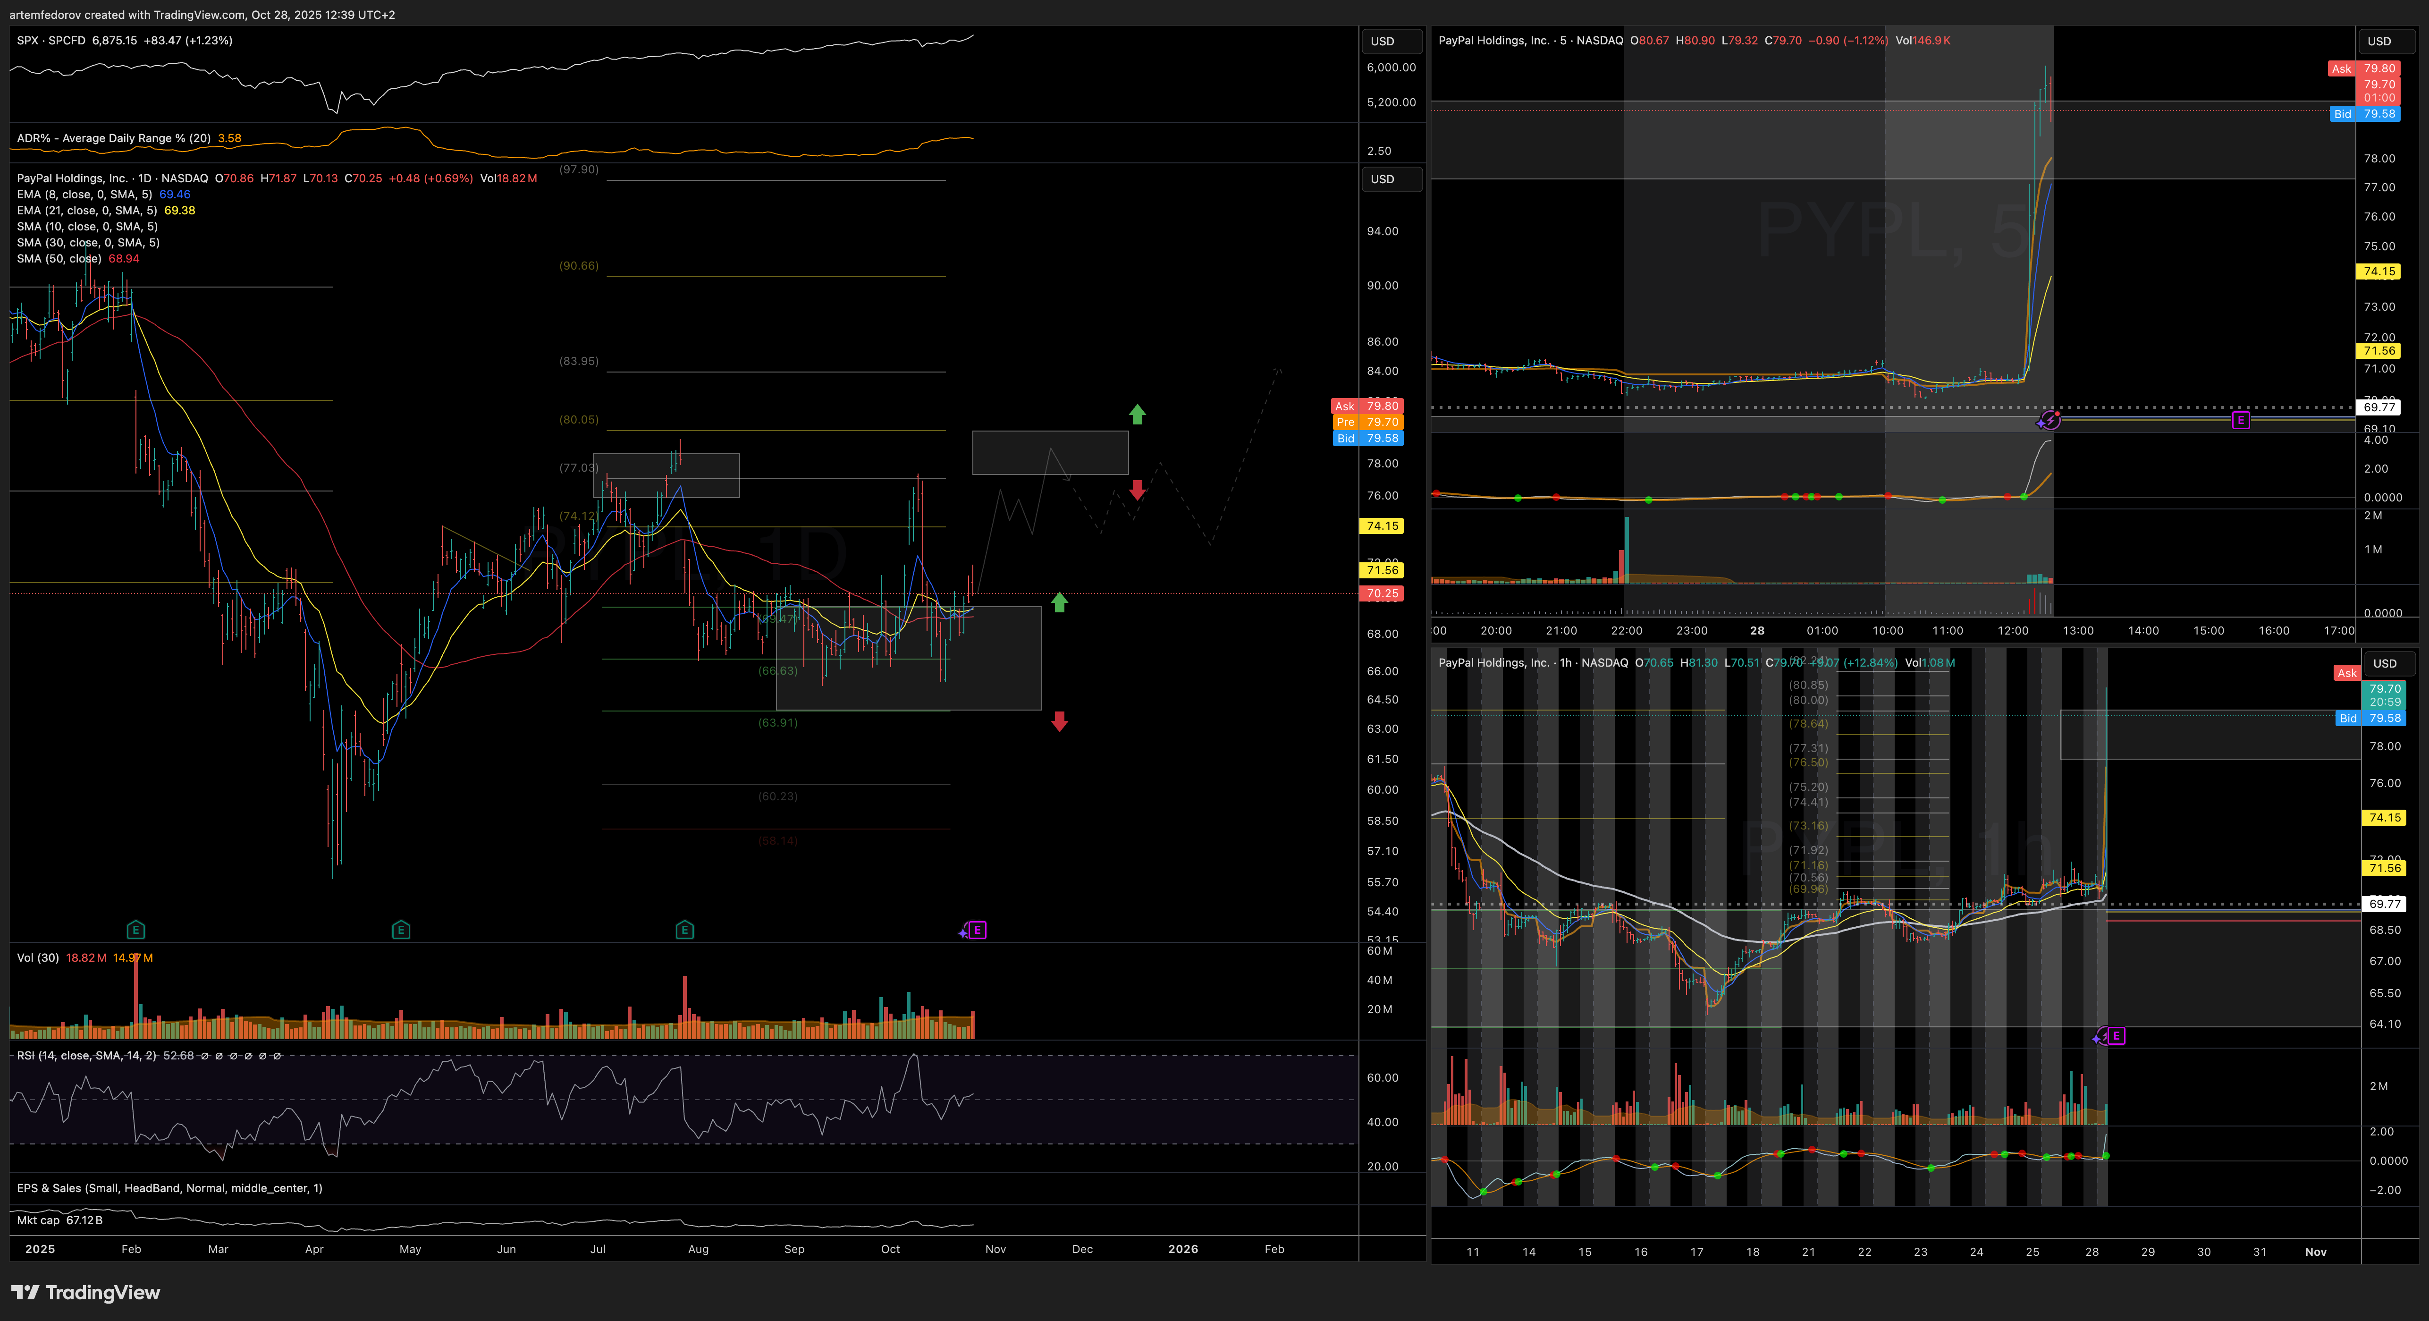Click the purple E marker on the 5-minute chart
This screenshot has width=2429, height=1321.
[2241, 420]
